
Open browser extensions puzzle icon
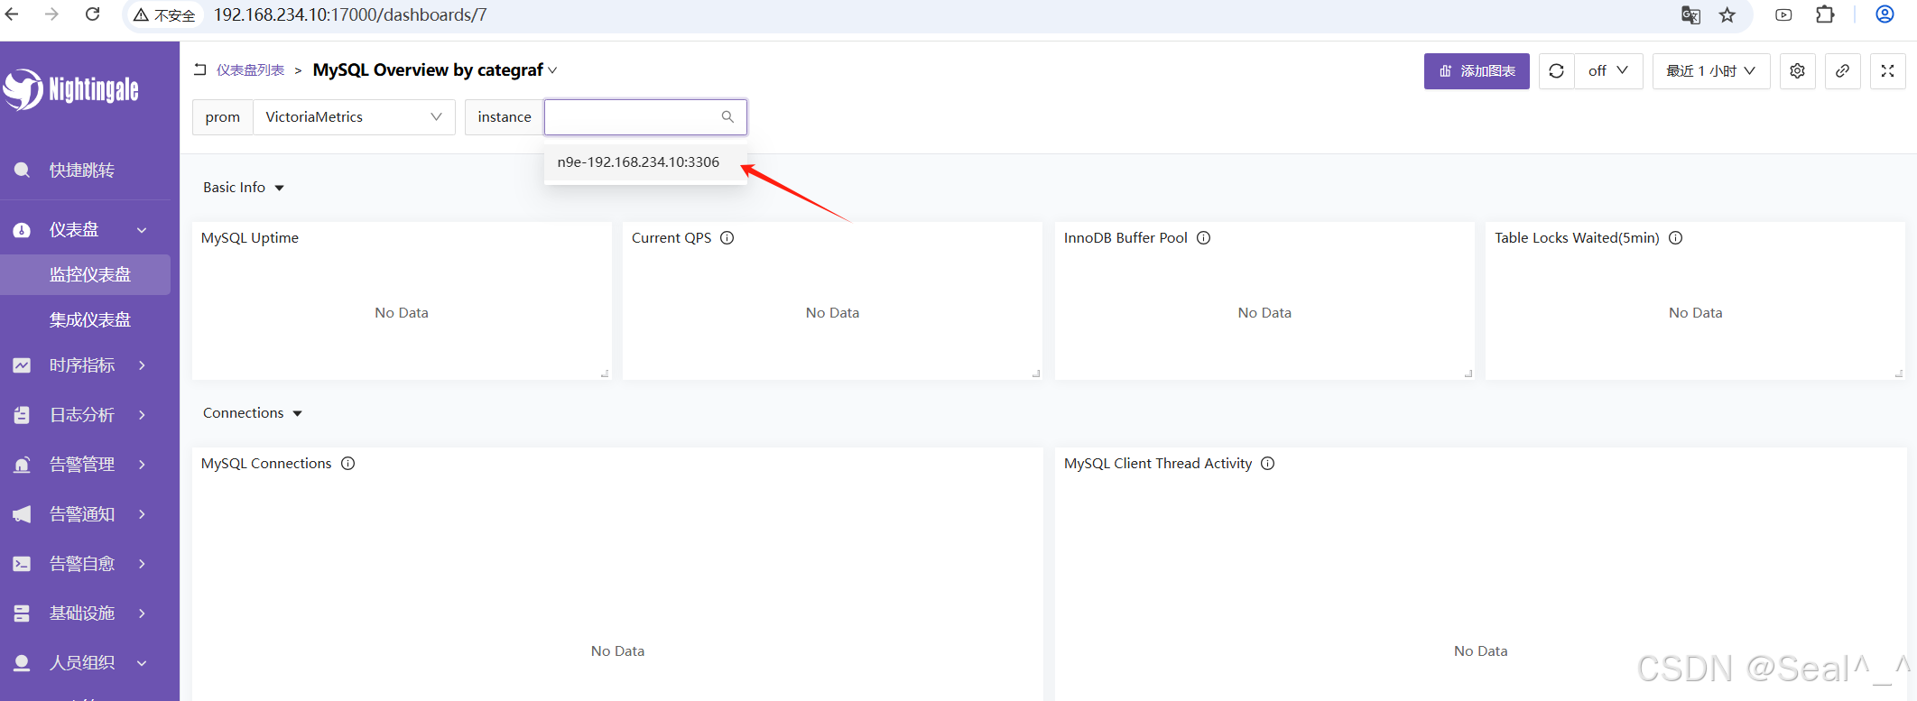tap(1825, 15)
